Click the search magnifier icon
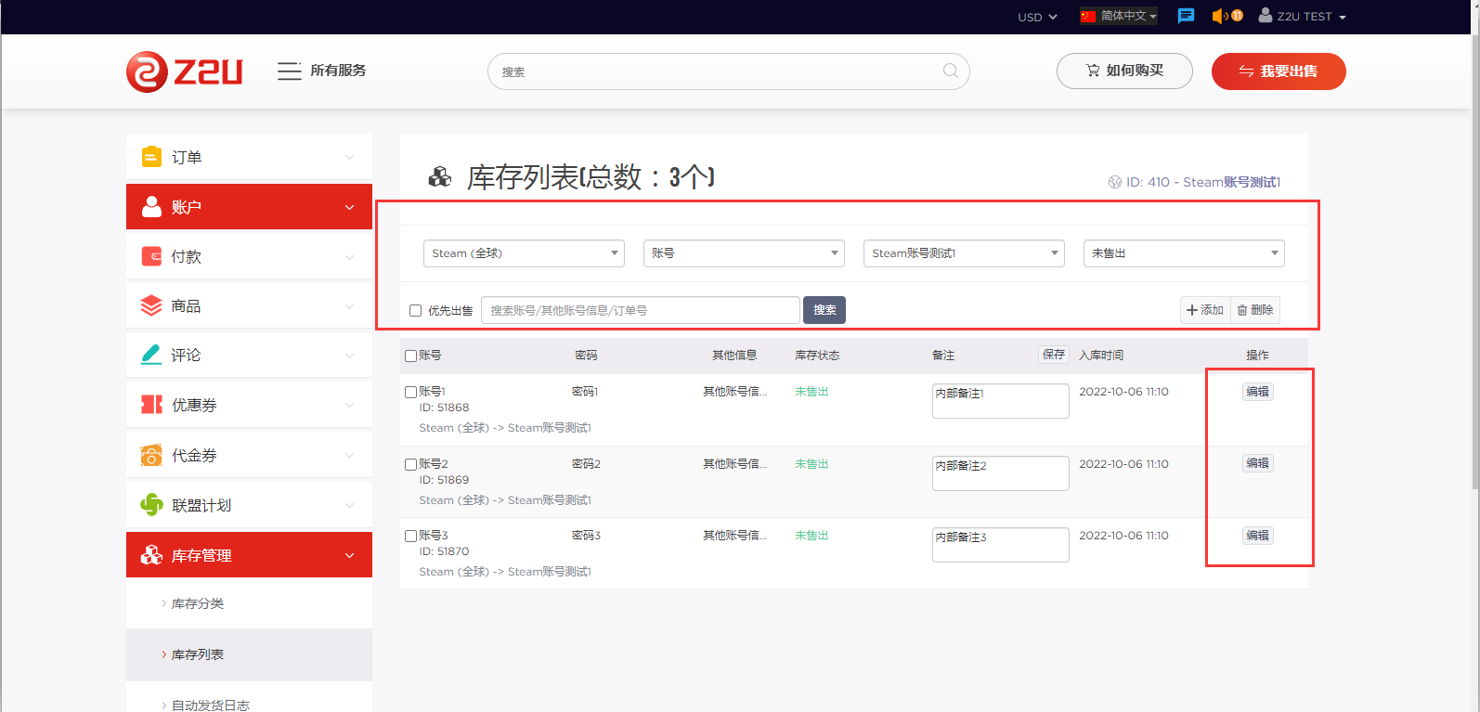Viewport: 1480px width, 712px height. point(950,71)
